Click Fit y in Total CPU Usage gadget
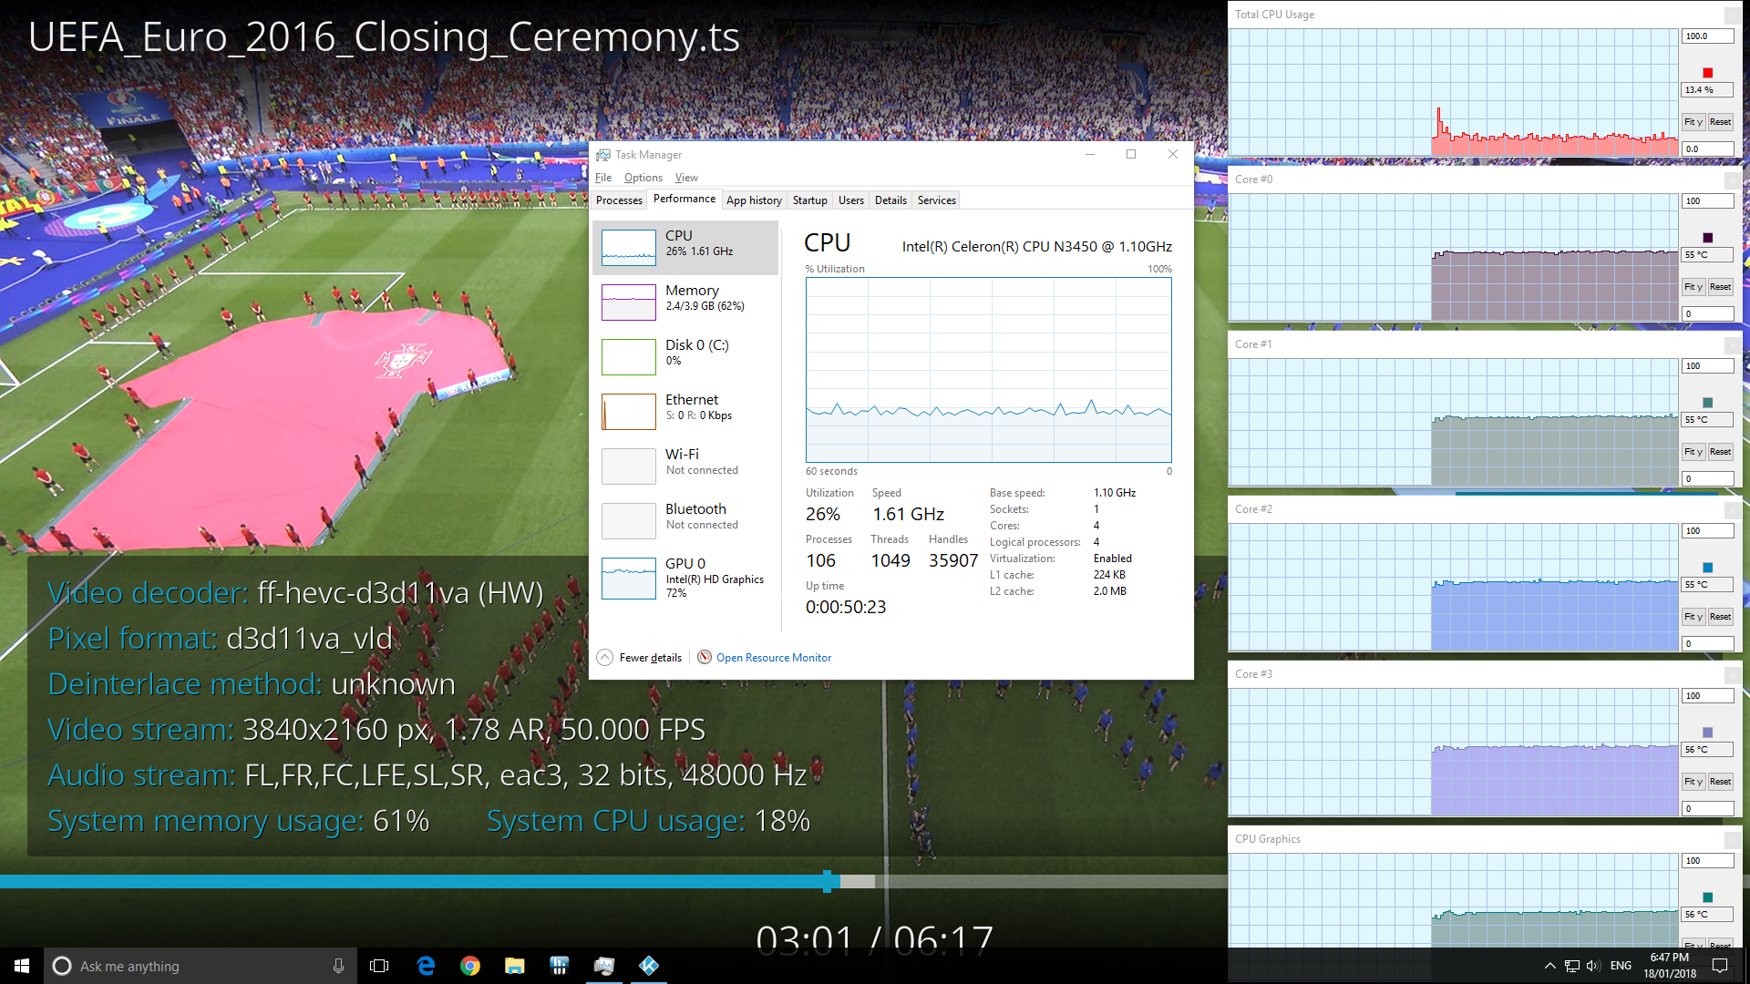This screenshot has width=1750, height=984. pyautogui.click(x=1693, y=122)
